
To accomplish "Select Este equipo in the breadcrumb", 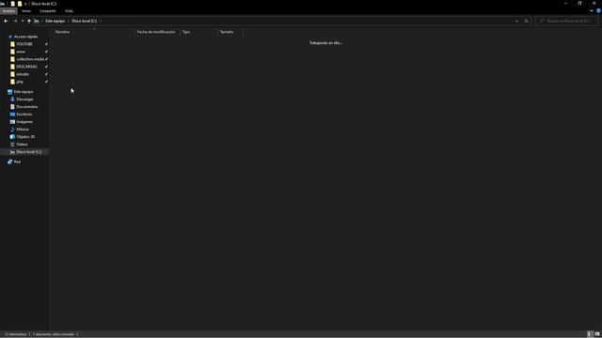I will point(55,21).
